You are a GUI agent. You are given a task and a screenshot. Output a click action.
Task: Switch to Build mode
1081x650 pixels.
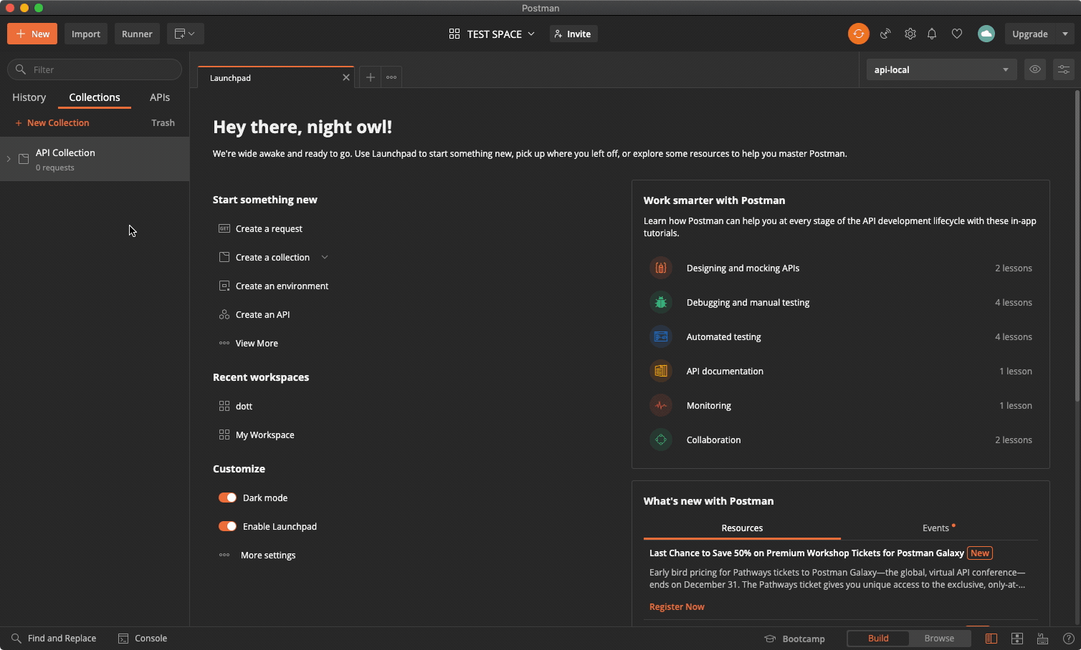coord(878,639)
